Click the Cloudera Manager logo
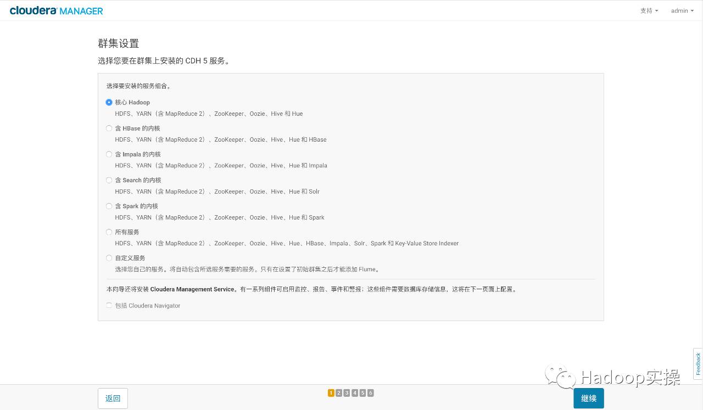This screenshot has width=703, height=410. [56, 10]
